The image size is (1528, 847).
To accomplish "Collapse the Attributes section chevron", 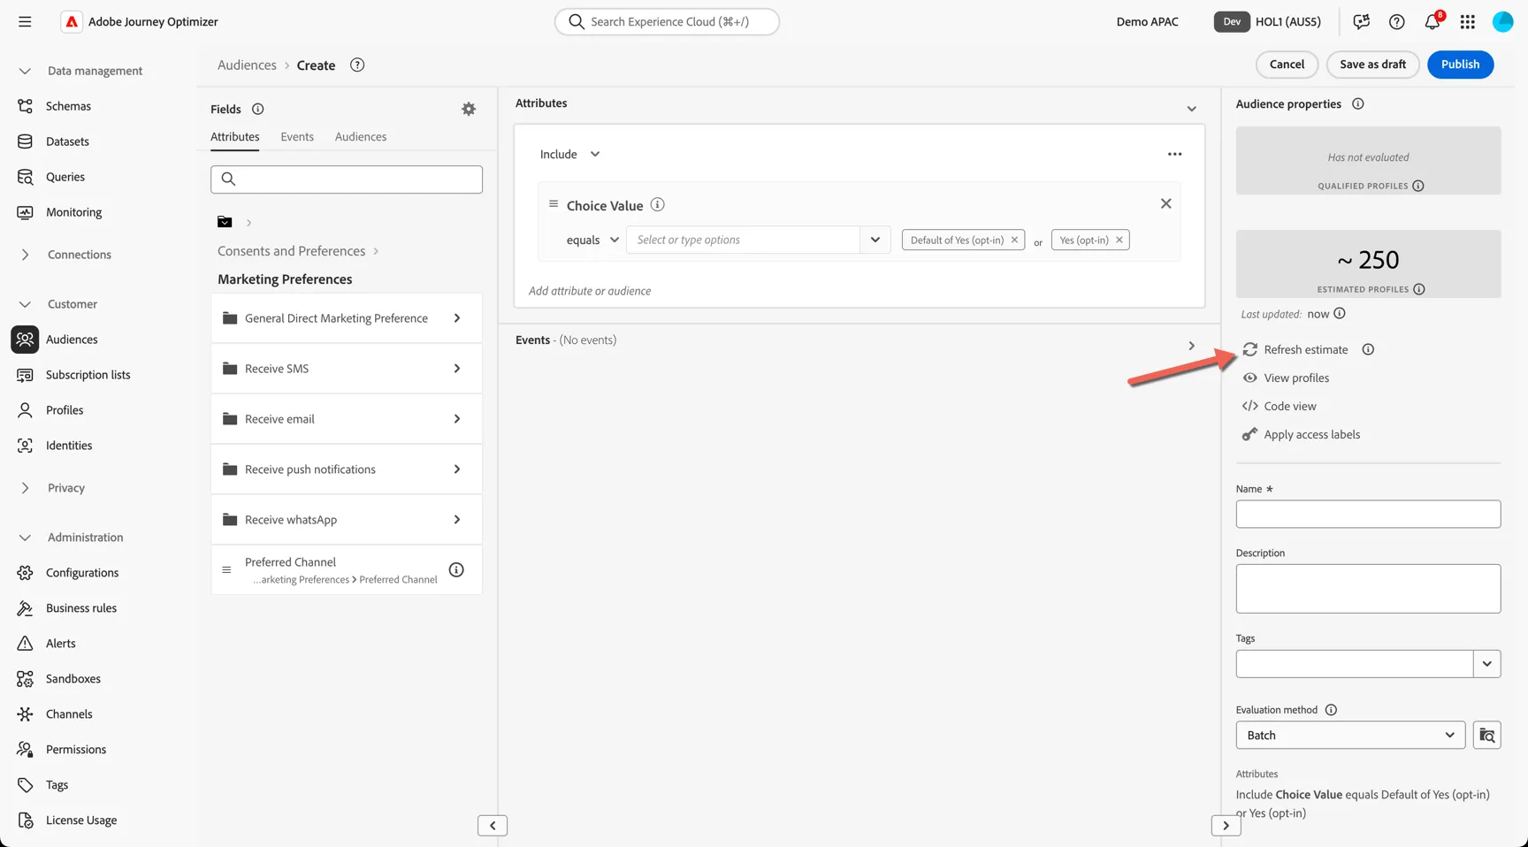I will [x=1191, y=109].
